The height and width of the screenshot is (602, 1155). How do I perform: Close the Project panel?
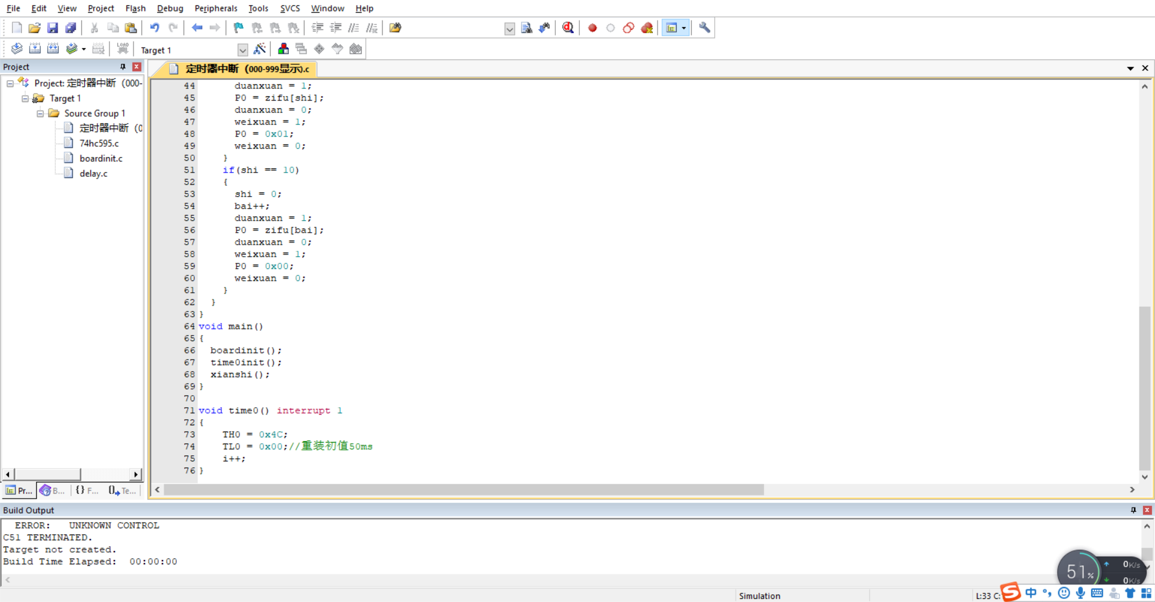click(137, 67)
